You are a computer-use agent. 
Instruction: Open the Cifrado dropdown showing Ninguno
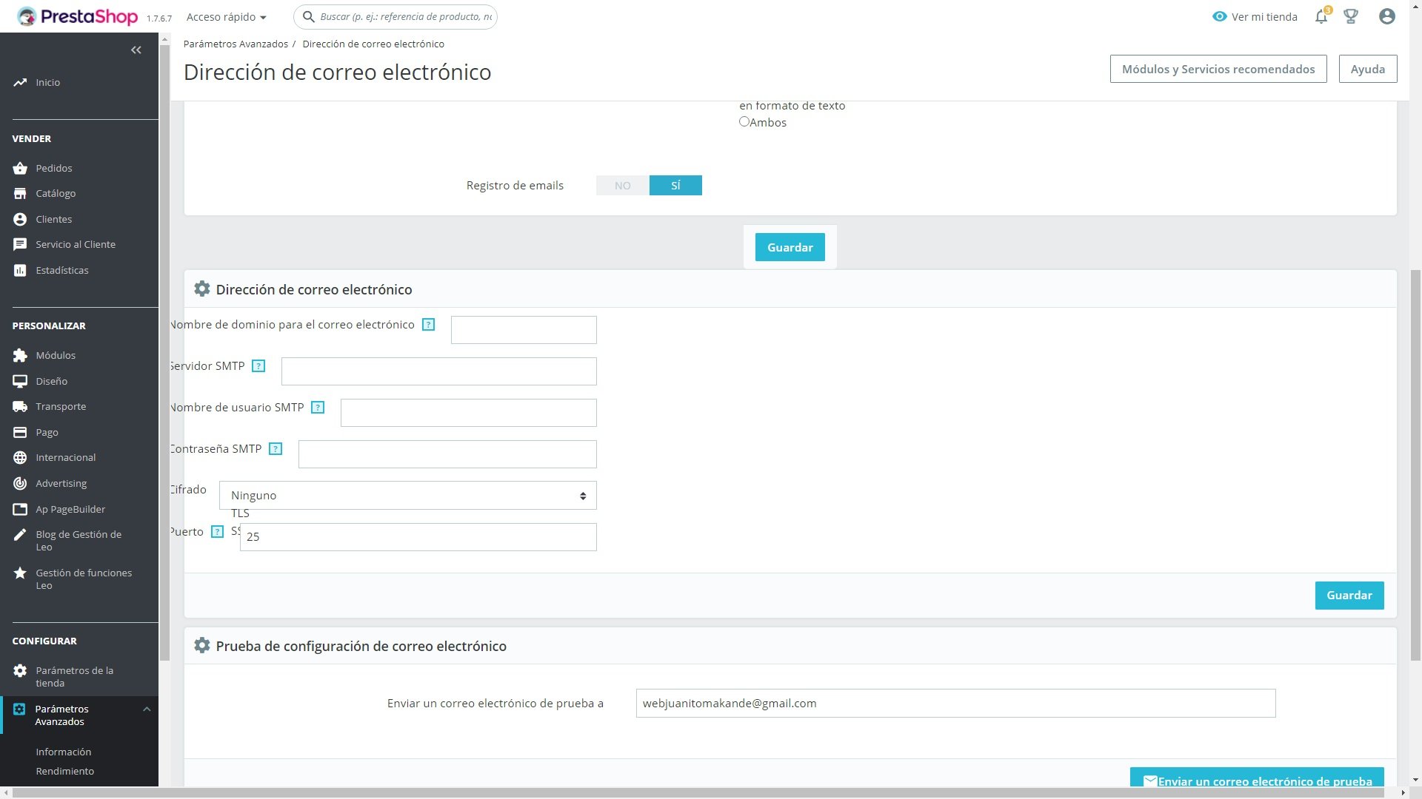pos(407,496)
